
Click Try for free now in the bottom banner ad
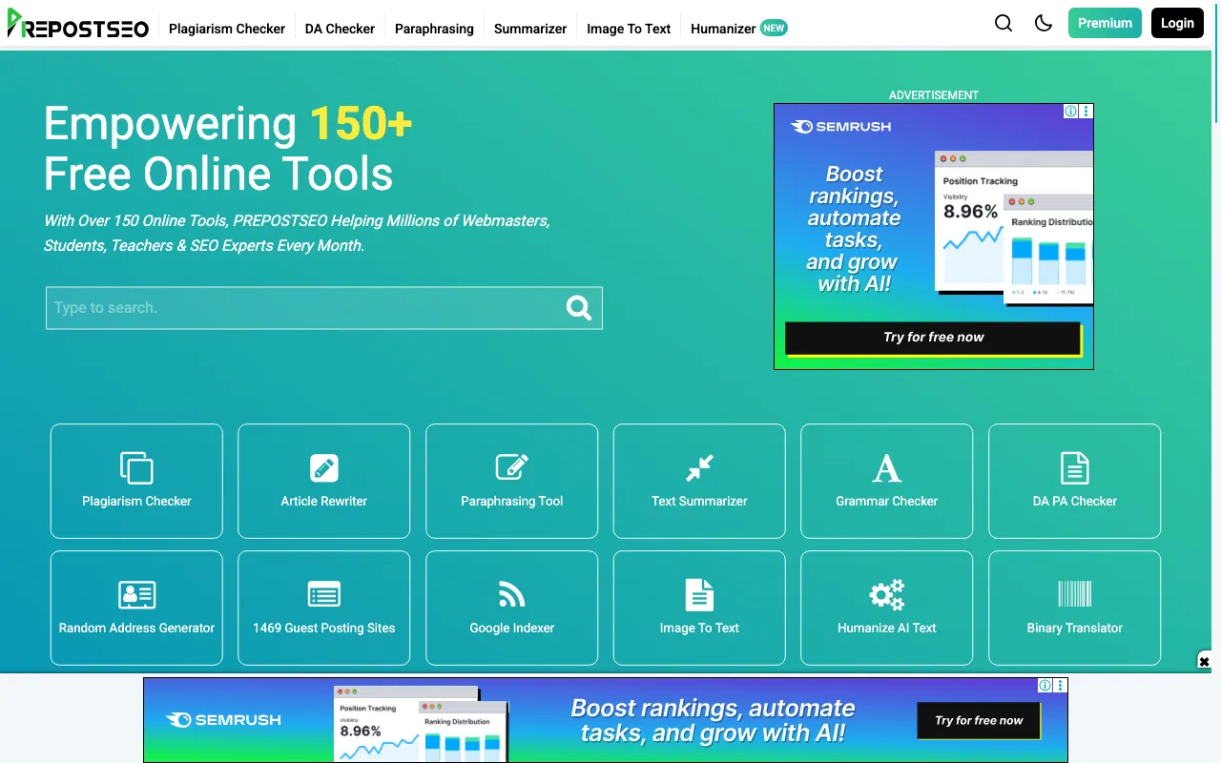(979, 721)
